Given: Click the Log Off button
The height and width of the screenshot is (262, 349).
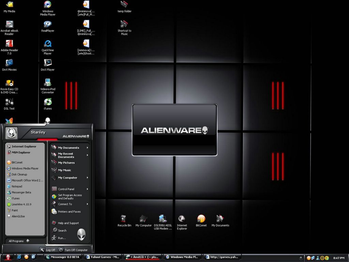Looking at the screenshot, I should pos(48,250).
